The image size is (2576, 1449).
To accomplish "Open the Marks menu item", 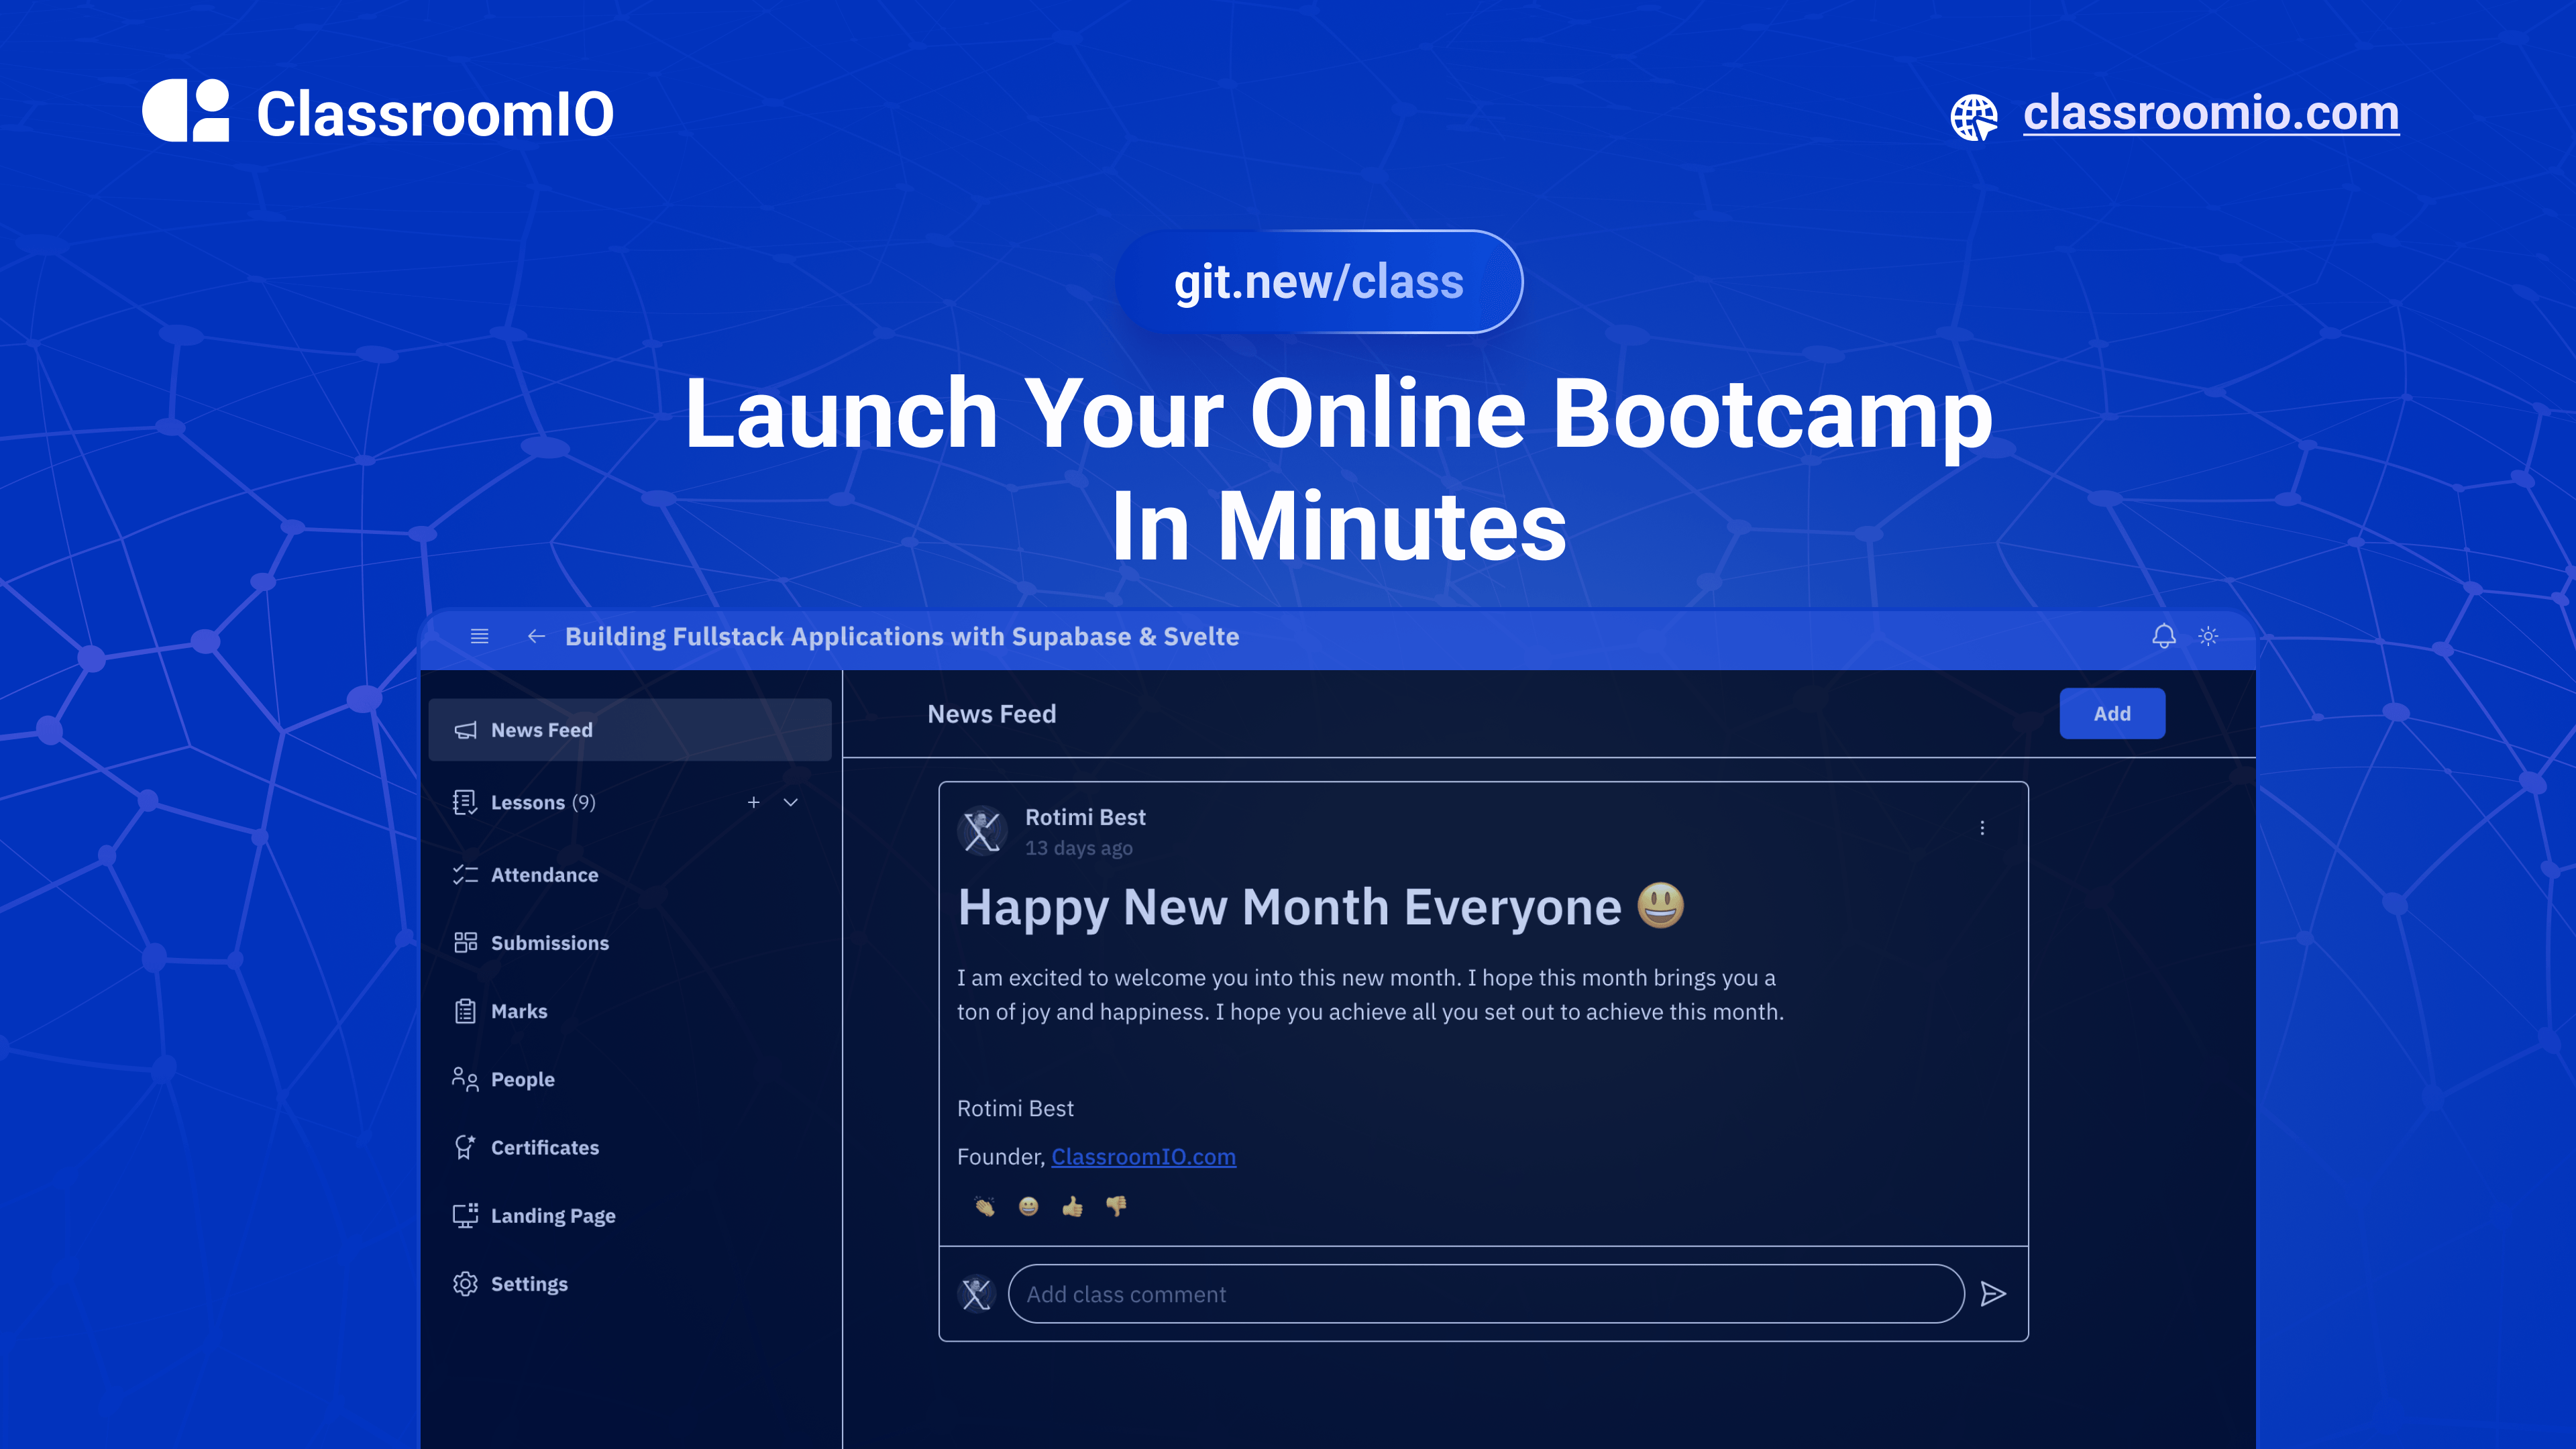I will click(x=630, y=1011).
